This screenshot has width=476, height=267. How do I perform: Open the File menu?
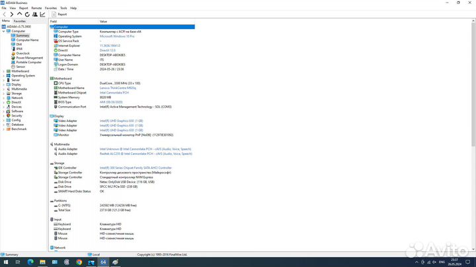click(4, 8)
